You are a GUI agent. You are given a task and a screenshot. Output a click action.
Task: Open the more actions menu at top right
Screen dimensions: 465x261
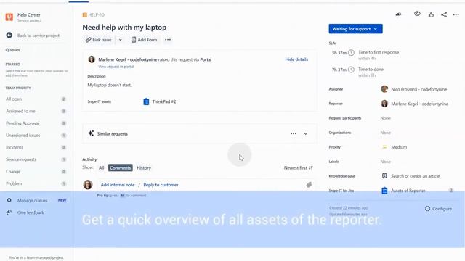click(x=456, y=14)
